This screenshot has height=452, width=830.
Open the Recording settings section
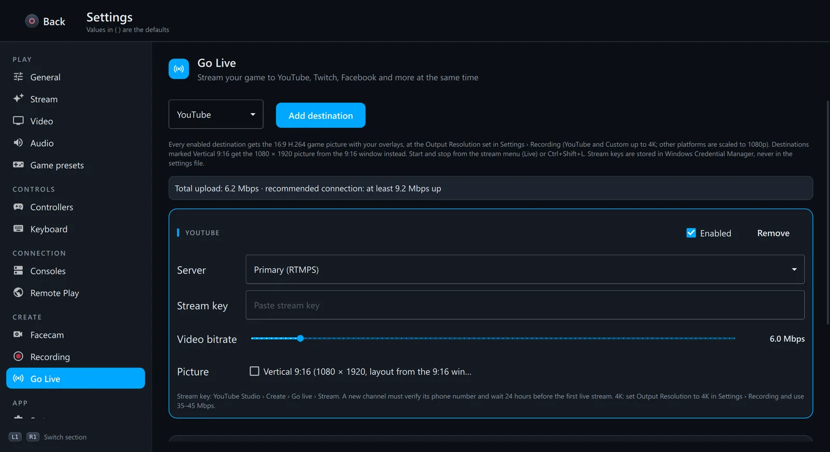[x=76, y=357]
